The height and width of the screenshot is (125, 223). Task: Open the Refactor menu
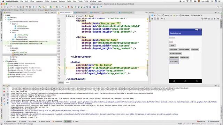pos(62,1)
